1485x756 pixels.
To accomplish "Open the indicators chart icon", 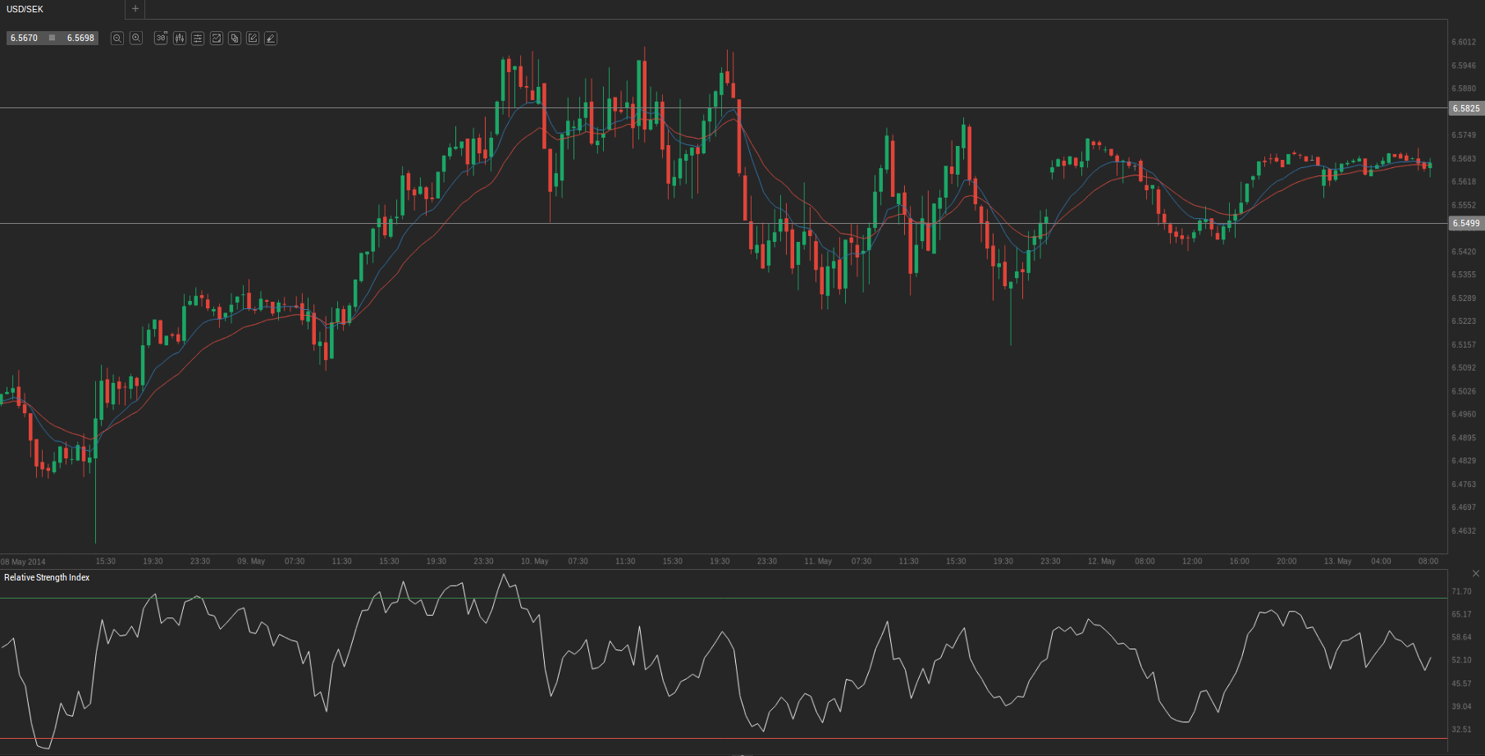I will tap(217, 39).
